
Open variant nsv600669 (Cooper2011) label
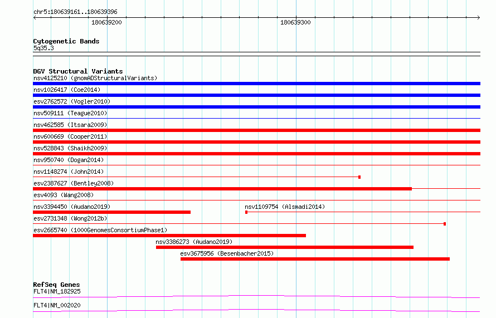70,136
